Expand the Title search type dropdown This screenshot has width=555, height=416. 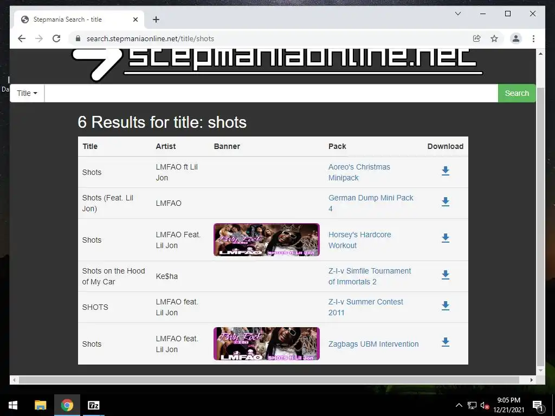pyautogui.click(x=27, y=93)
